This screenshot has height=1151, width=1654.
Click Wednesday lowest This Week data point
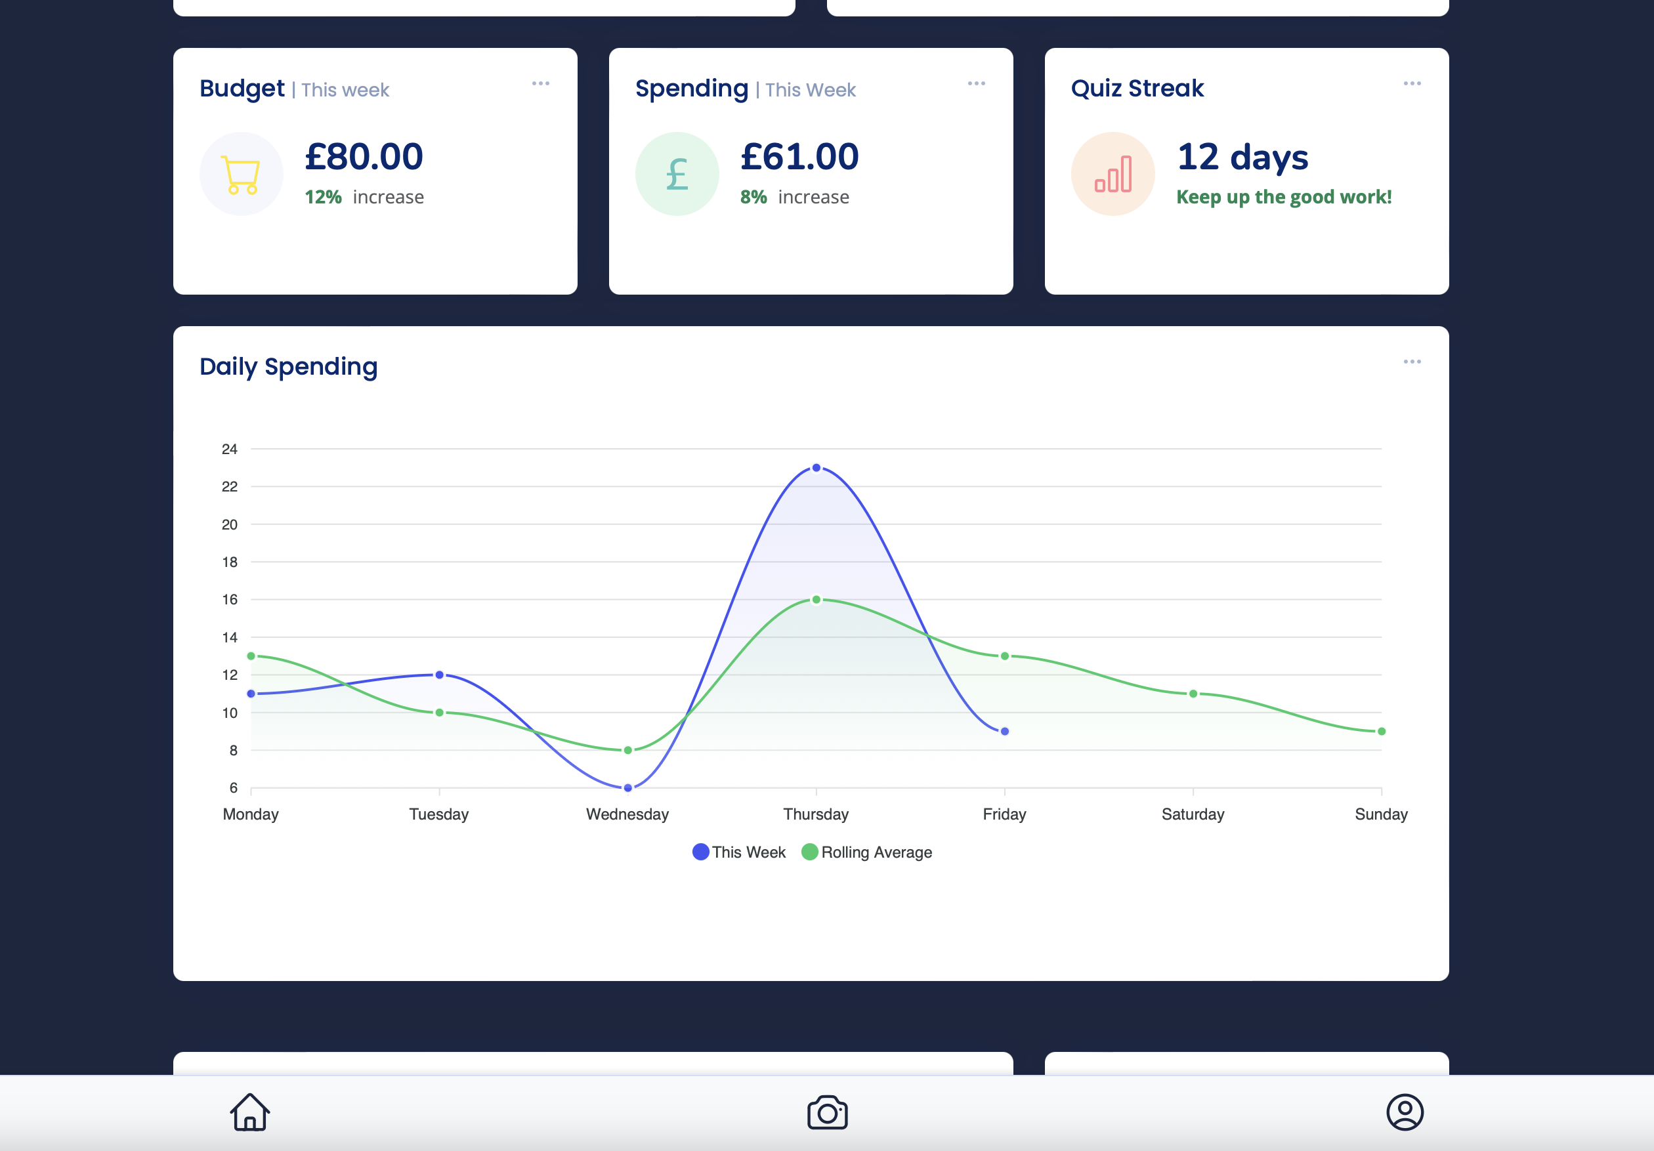627,788
